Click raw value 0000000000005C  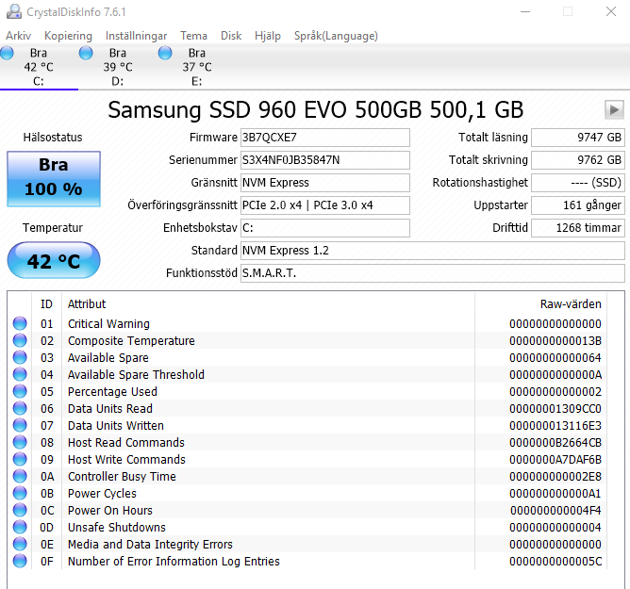point(555,561)
